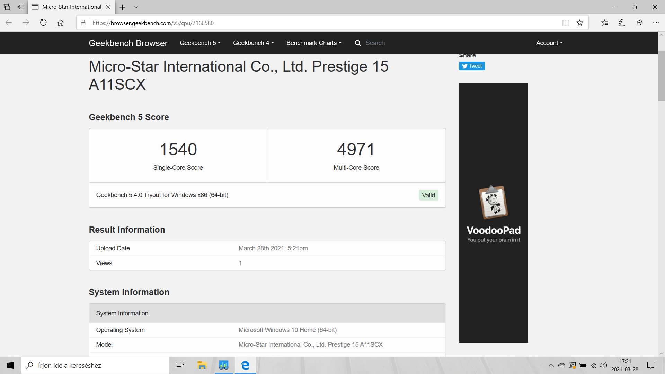Viewport: 665px width, 374px height.
Task: Click the page vertical scrollbar thumb
Action: [x=661, y=76]
